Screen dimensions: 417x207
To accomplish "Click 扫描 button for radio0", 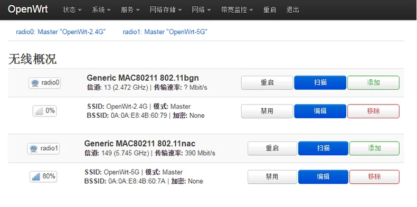I will (x=320, y=83).
